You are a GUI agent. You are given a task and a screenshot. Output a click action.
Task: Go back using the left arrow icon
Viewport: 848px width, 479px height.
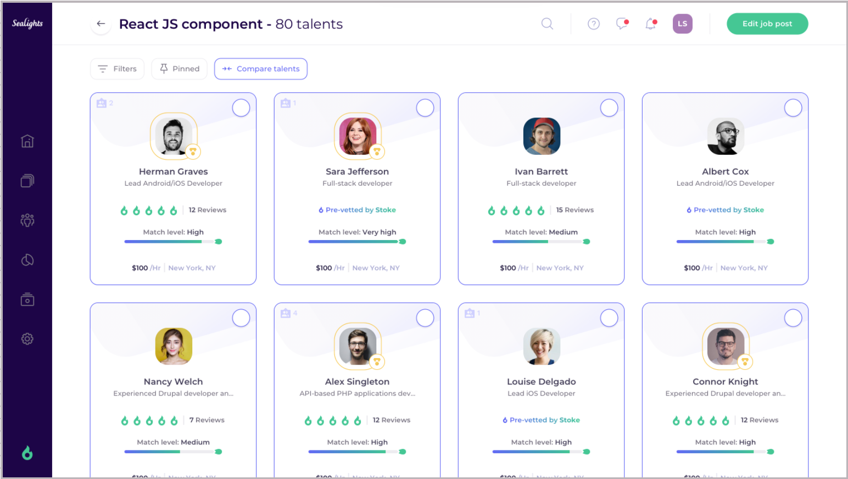pyautogui.click(x=101, y=24)
